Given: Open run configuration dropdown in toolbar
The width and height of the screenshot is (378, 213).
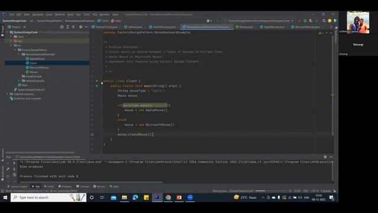Looking at the screenshot, I should 259,21.
